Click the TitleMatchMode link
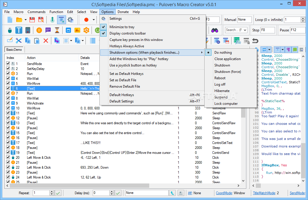The height and width of the screenshot is (200, 308). [x=264, y=193]
